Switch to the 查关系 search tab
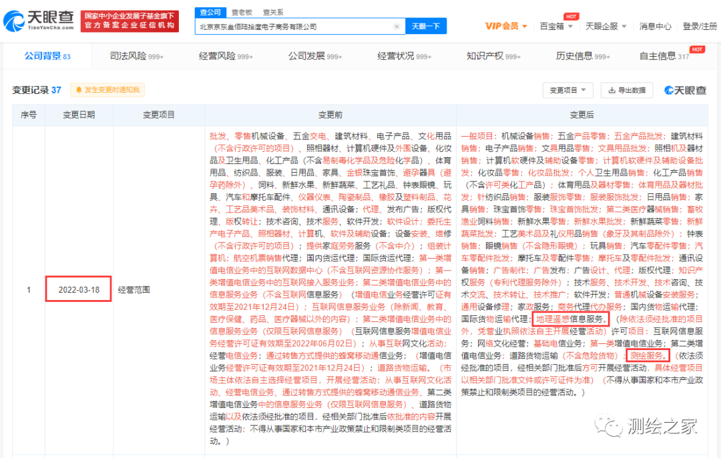Viewport: 721px width, 458px height. (x=272, y=12)
